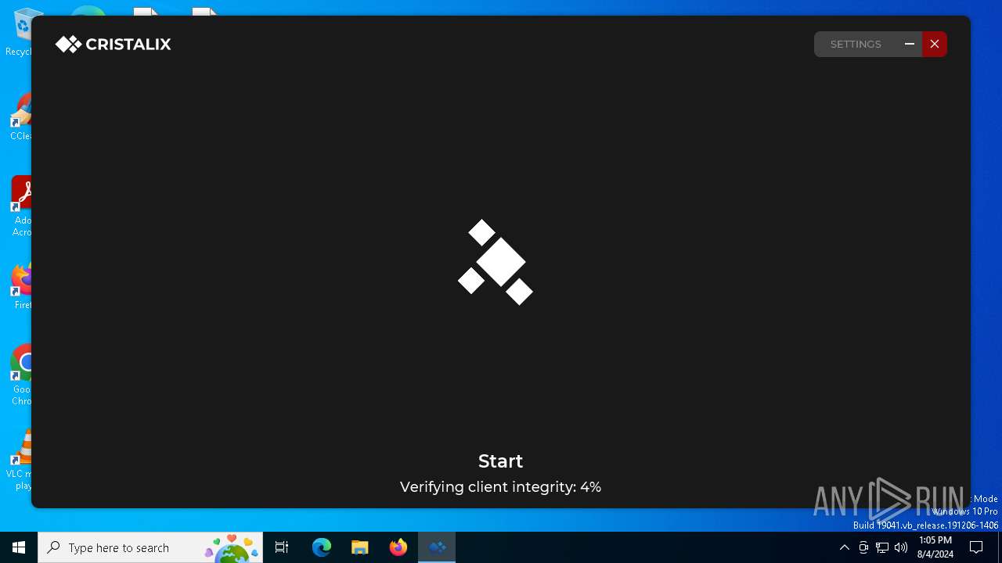This screenshot has width=1002, height=563.
Task: Minimize the Cristalix launcher window
Action: [x=910, y=44]
